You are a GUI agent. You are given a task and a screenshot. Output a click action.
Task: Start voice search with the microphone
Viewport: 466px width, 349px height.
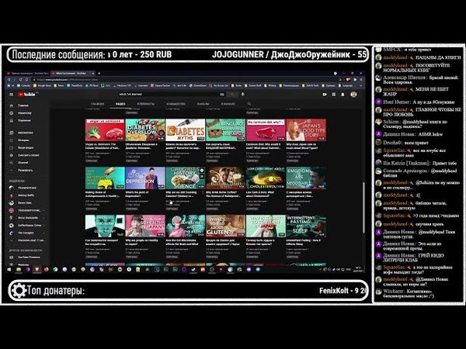pyautogui.click(x=243, y=95)
